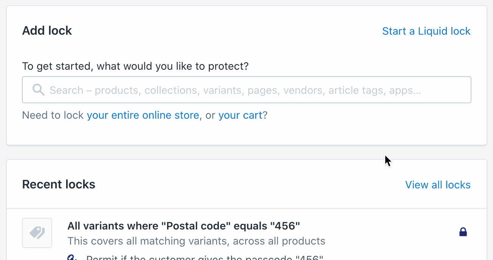This screenshot has width=493, height=260.
Task: Click the padlock icon on the variant lock
Action: [x=463, y=232]
